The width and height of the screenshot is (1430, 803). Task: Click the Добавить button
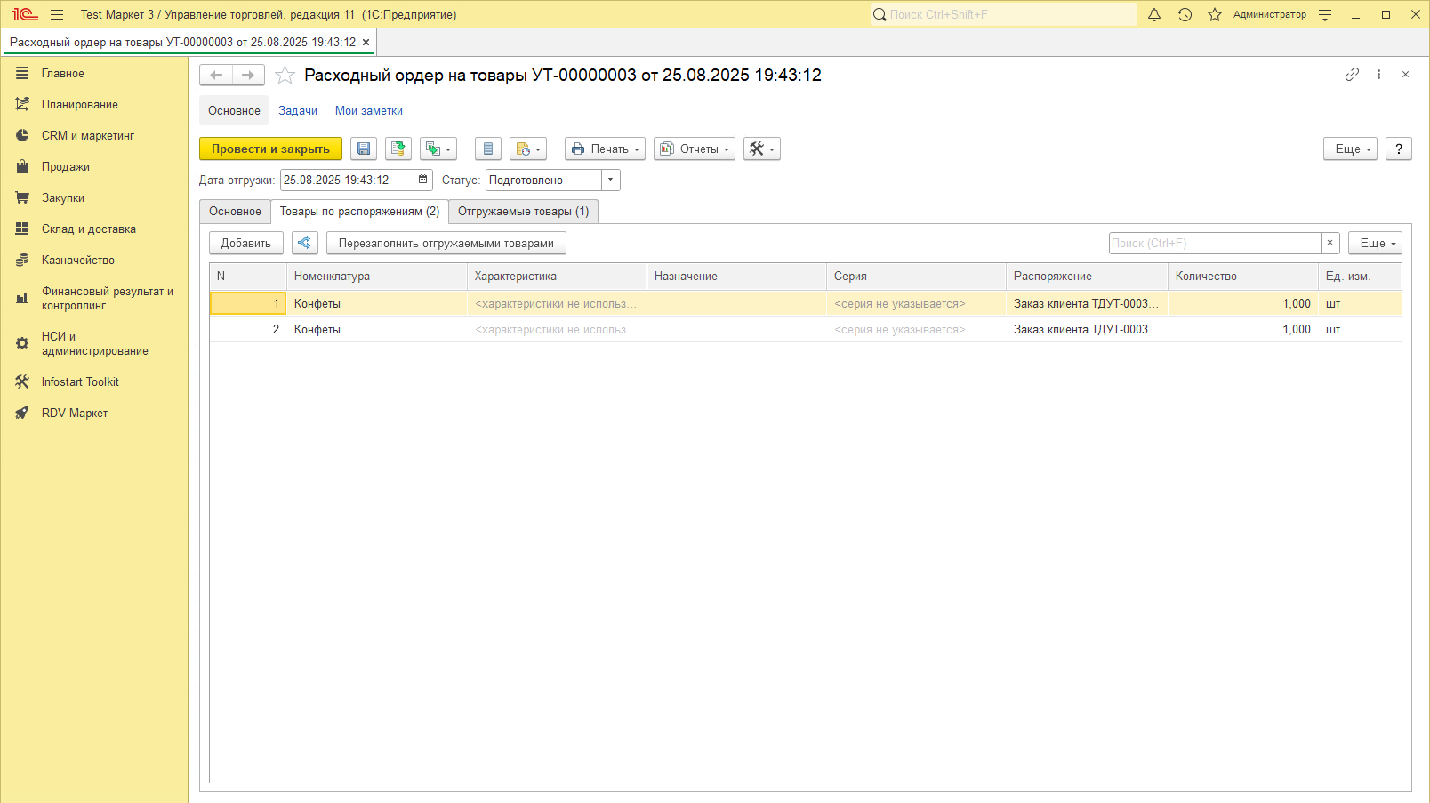coord(246,243)
